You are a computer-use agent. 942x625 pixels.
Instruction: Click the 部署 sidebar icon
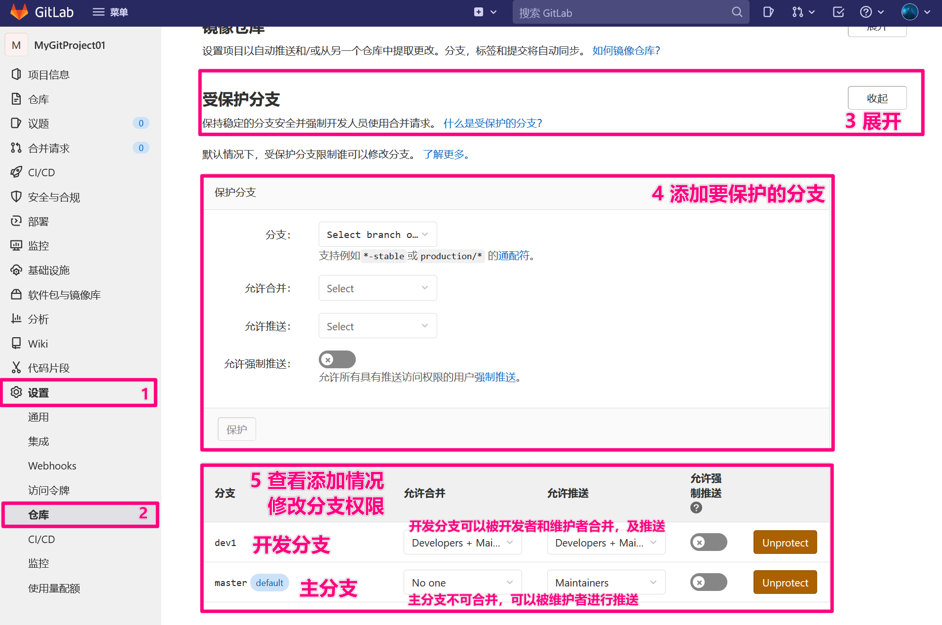(x=16, y=221)
